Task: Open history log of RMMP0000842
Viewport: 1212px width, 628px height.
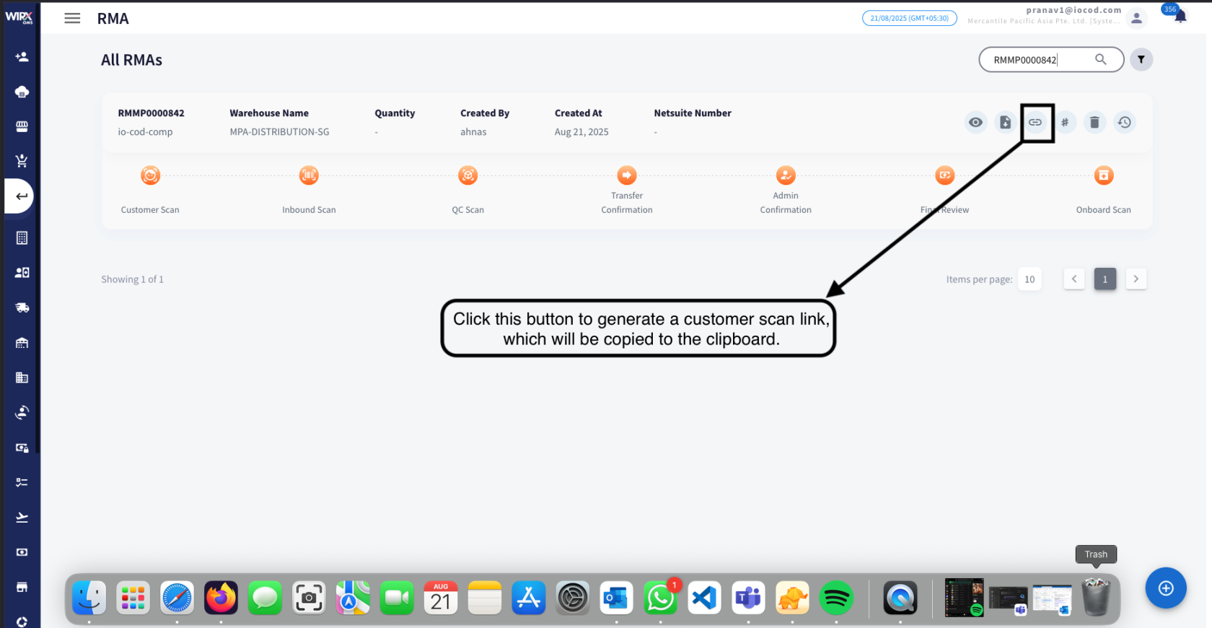Action: [x=1125, y=122]
